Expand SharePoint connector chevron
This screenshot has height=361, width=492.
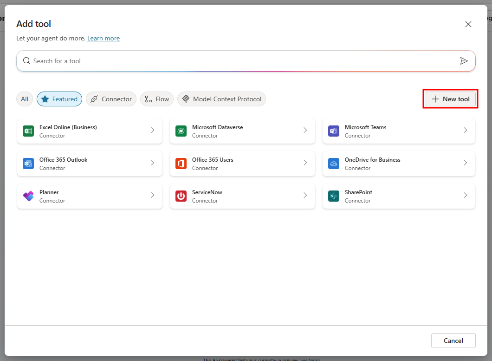pyautogui.click(x=466, y=195)
